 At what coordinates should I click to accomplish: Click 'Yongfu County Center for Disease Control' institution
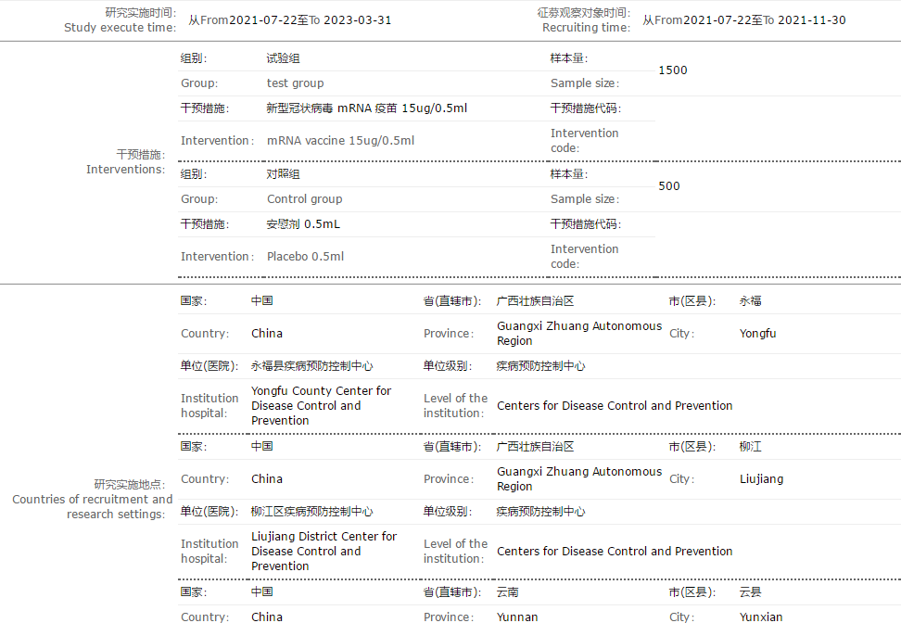tap(321, 406)
